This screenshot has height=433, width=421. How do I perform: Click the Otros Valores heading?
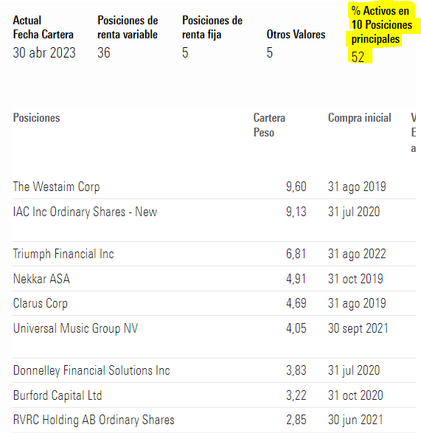coord(296,35)
